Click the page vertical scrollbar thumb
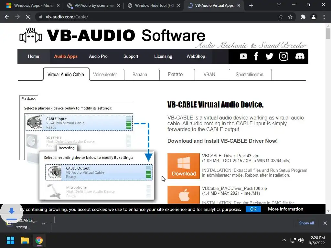This screenshot has height=248, width=331. point(328,33)
